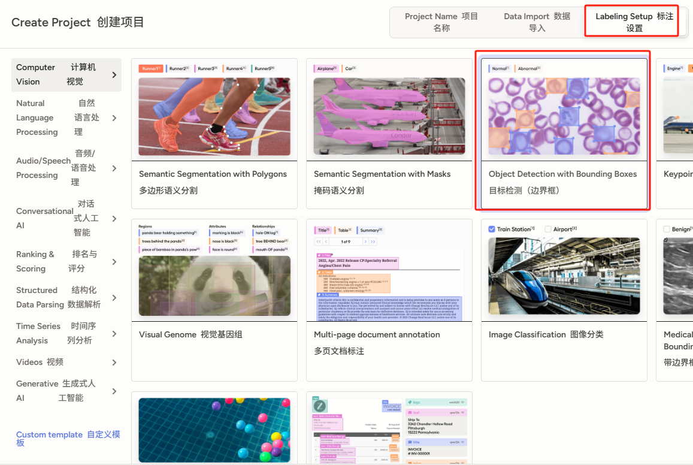Select the Computer Vision category
Image resolution: width=693 pixels, height=465 pixels.
(x=66, y=75)
